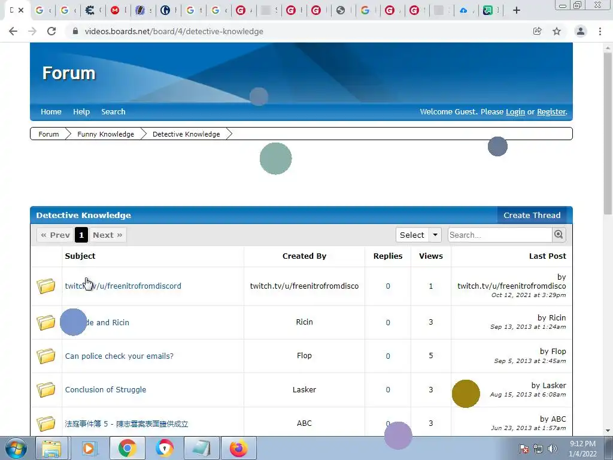613x460 pixels.
Task: Open a new browser tab with plus icon
Action: tap(517, 10)
